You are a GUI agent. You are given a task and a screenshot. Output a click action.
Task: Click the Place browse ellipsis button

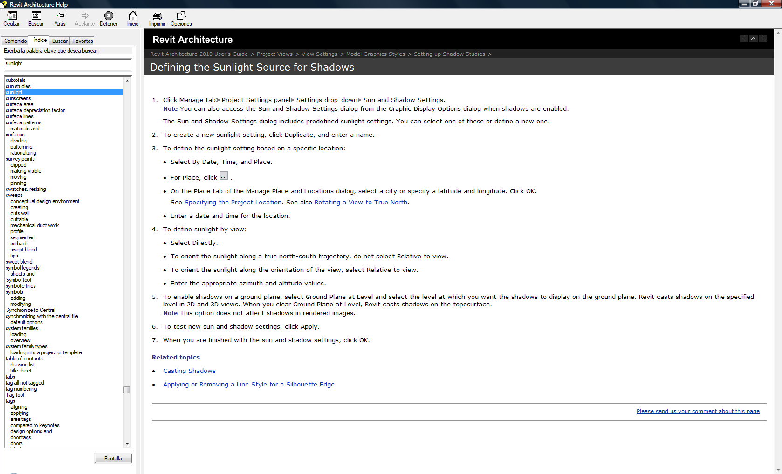[224, 176]
